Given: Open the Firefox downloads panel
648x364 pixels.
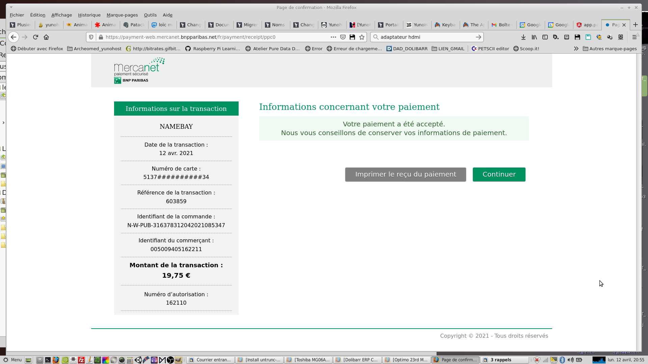Looking at the screenshot, I should point(523,37).
